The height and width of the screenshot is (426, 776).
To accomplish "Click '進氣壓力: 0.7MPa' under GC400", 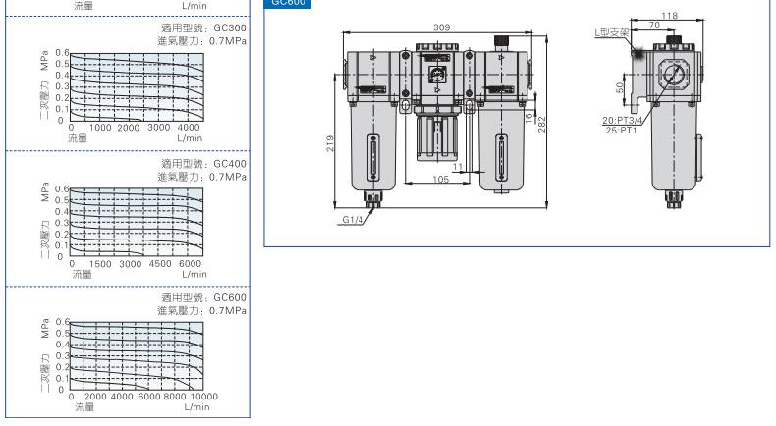I will click(x=202, y=177).
